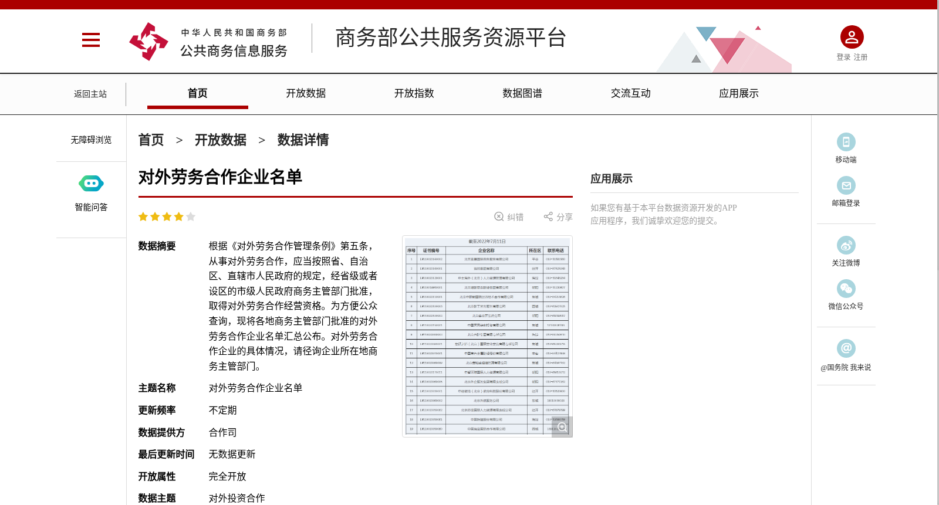This screenshot has width=939, height=505.
Task: Click the 纠错 text label
Action: pos(515,217)
